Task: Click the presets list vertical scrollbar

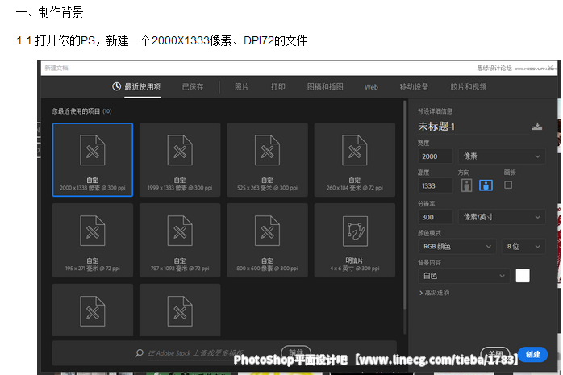Action: point(405,205)
